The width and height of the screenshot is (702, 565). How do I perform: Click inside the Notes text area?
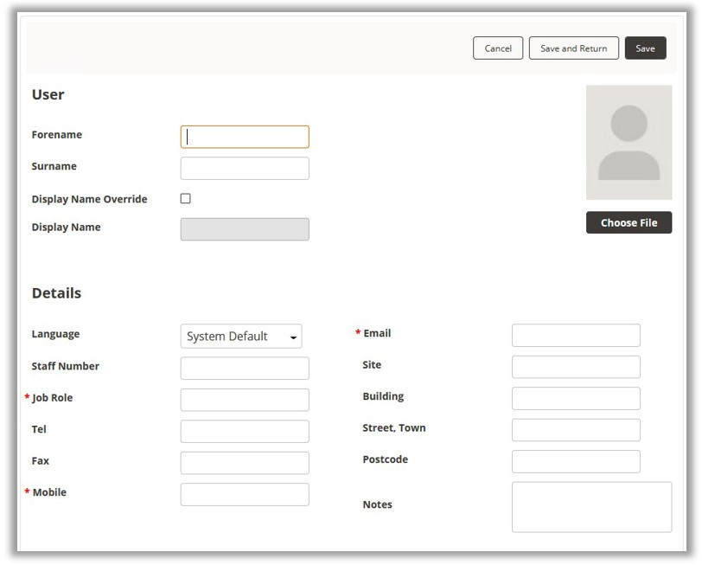[591, 506]
